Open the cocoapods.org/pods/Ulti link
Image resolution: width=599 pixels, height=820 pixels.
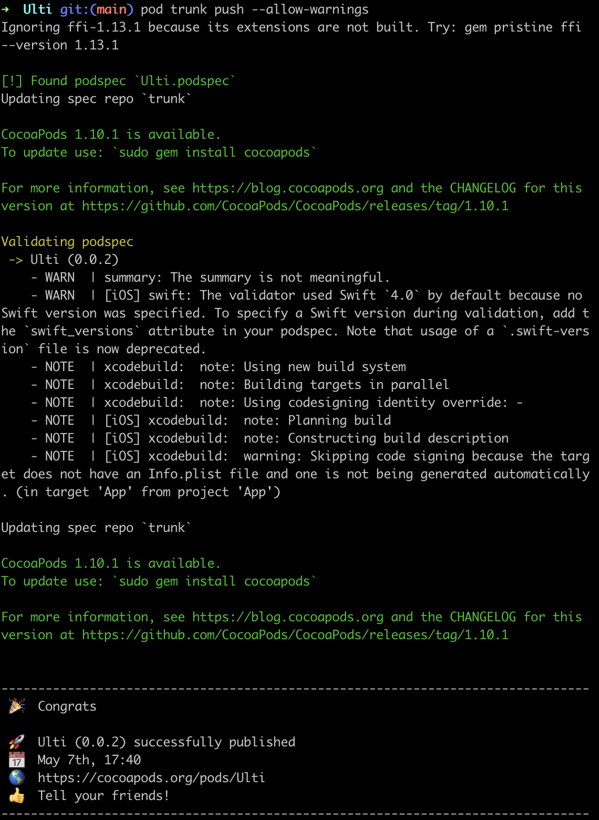151,777
